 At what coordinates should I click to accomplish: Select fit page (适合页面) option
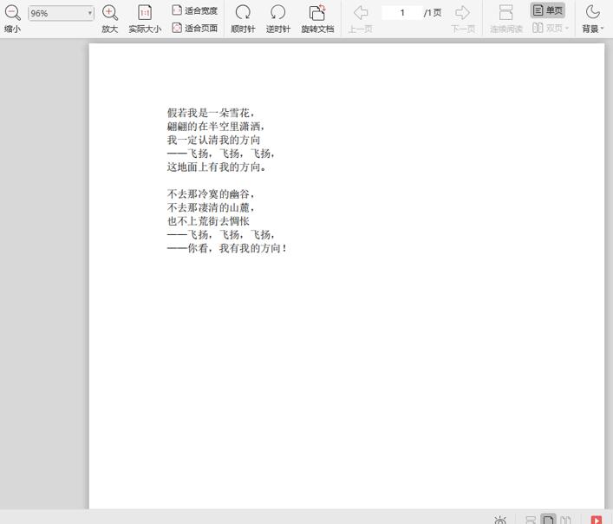(x=194, y=28)
